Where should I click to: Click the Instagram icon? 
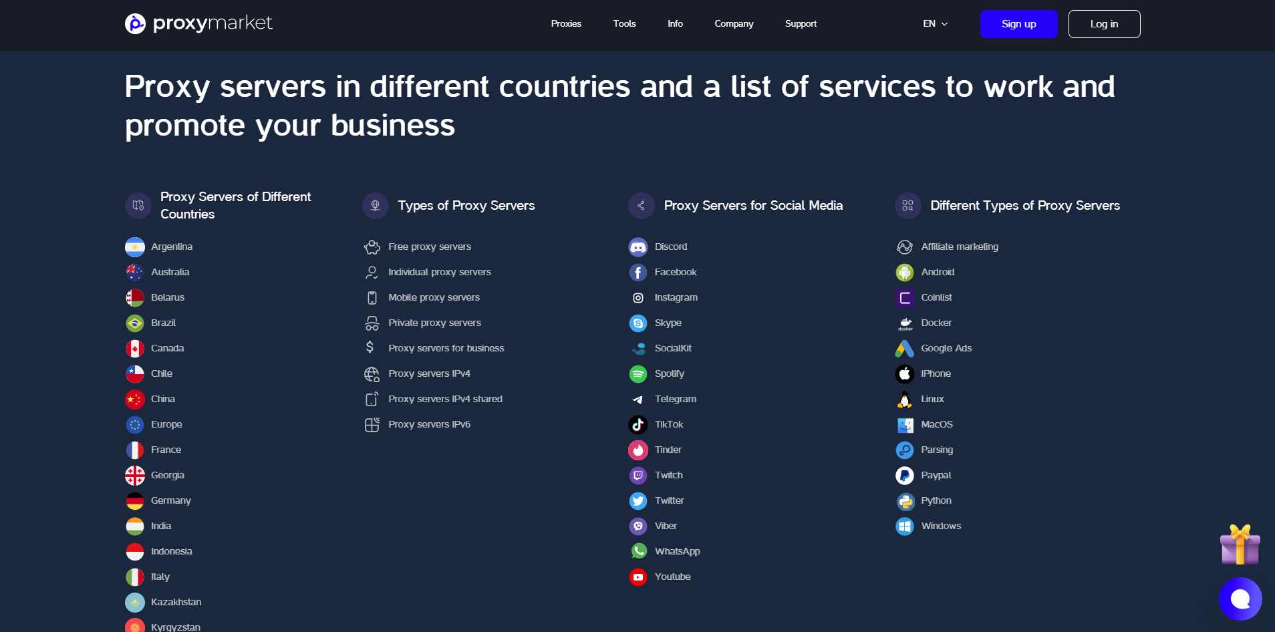(x=638, y=298)
